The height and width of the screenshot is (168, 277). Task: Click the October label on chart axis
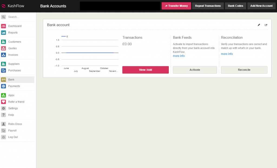[104, 68]
